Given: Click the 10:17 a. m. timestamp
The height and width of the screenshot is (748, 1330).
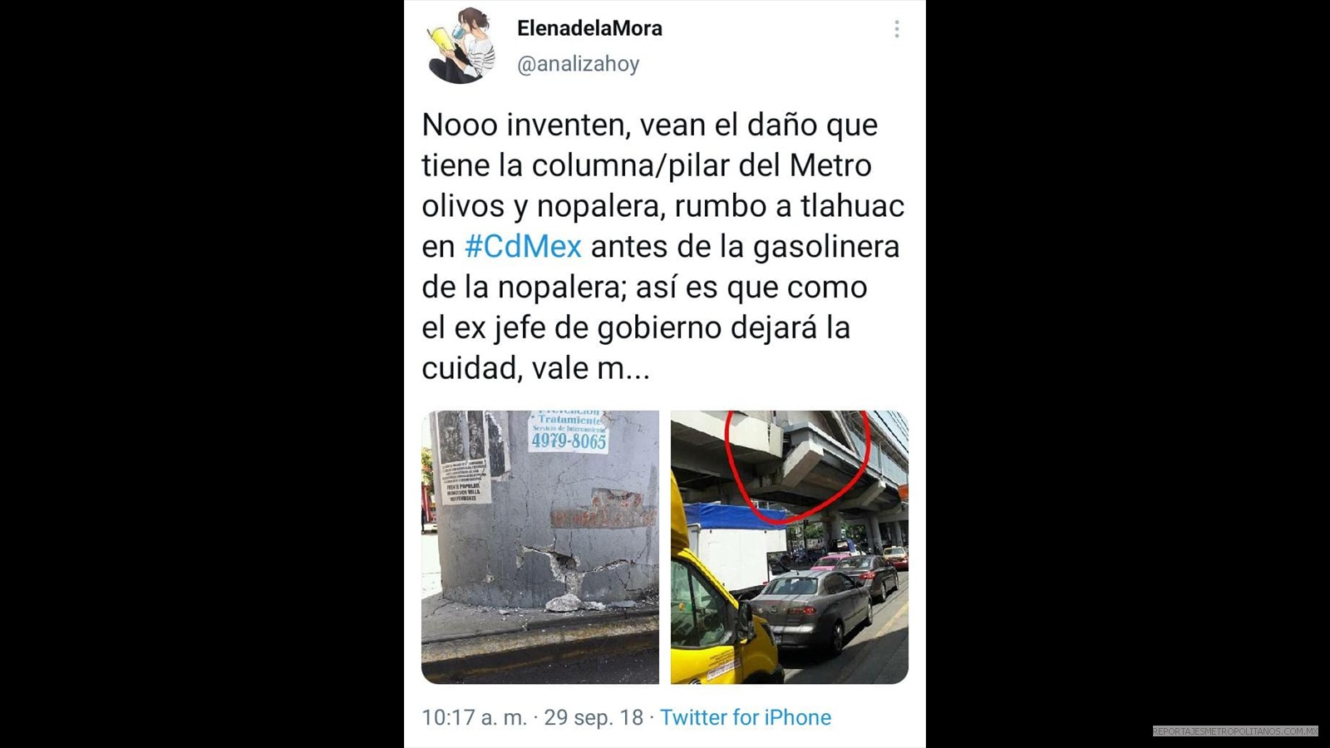Looking at the screenshot, I should click(x=474, y=717).
